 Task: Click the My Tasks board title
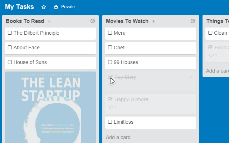tap(19, 7)
